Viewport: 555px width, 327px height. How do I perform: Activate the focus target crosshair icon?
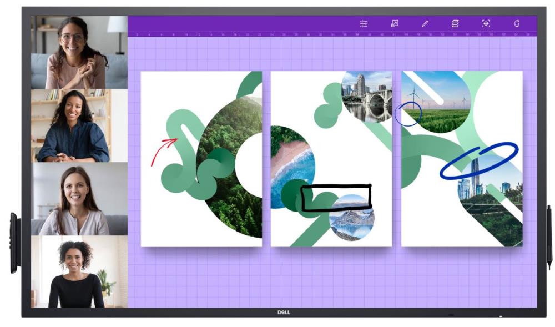pyautogui.click(x=486, y=24)
